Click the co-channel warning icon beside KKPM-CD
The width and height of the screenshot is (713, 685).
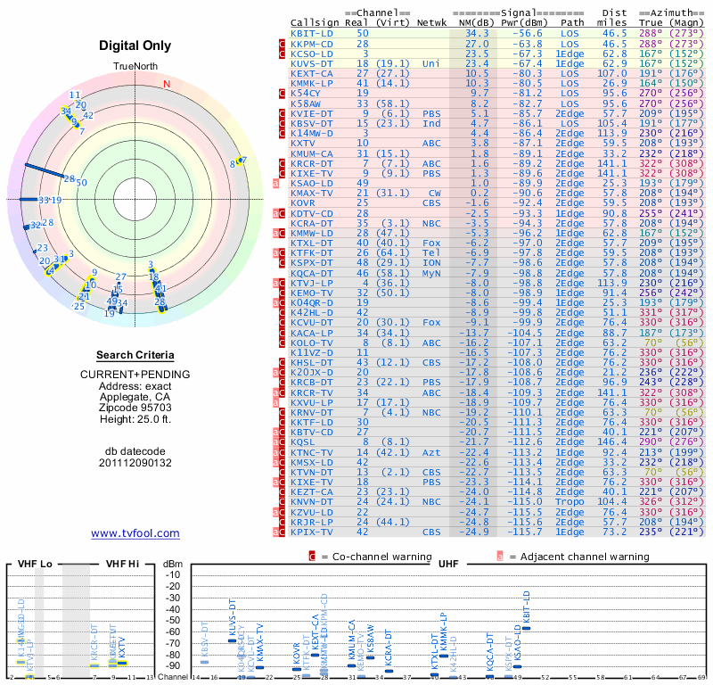click(x=283, y=44)
